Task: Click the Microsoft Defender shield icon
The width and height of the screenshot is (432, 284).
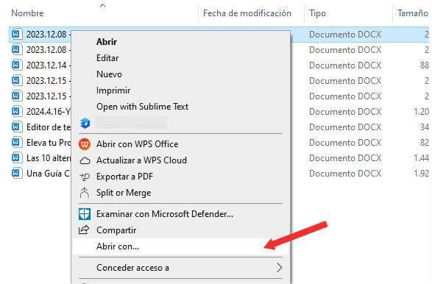Action: coord(85,214)
